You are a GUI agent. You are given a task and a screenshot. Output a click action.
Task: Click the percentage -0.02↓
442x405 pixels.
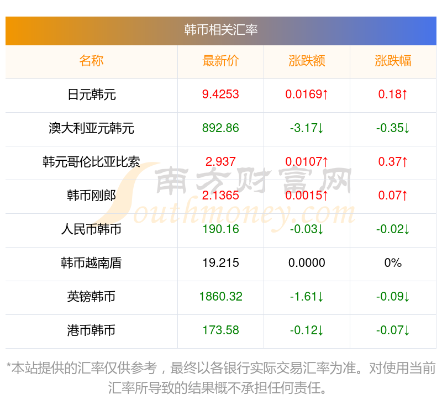[393, 229]
